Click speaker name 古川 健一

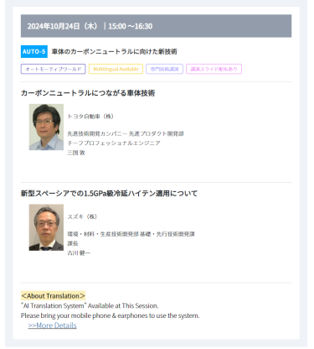pos(79,253)
